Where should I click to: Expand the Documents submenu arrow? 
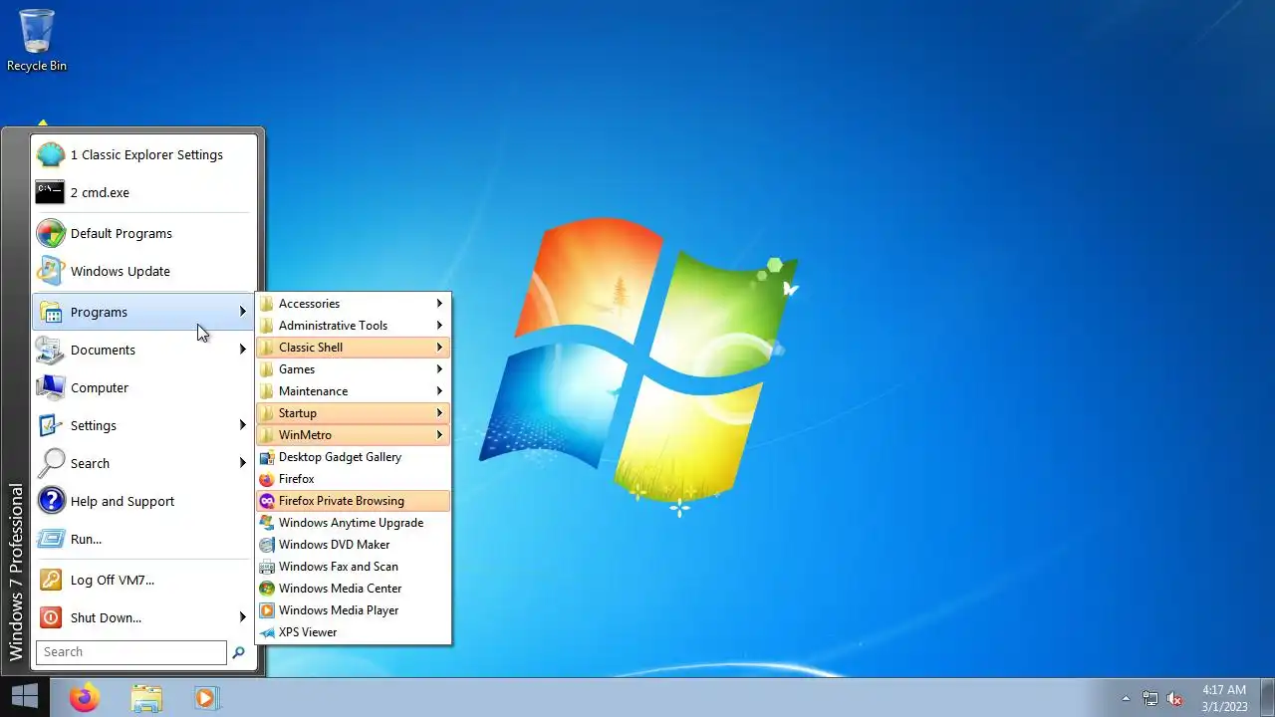tap(242, 350)
